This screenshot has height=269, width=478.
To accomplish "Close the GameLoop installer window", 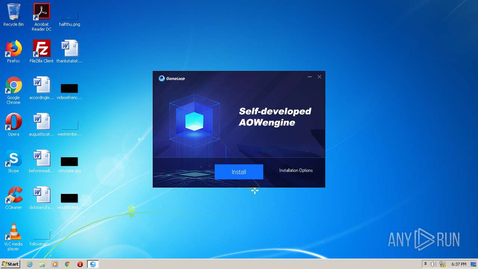I will pos(319,77).
